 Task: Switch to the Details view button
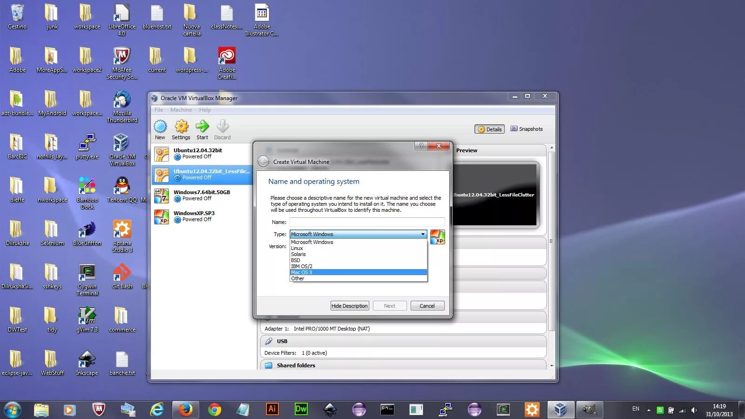point(490,129)
